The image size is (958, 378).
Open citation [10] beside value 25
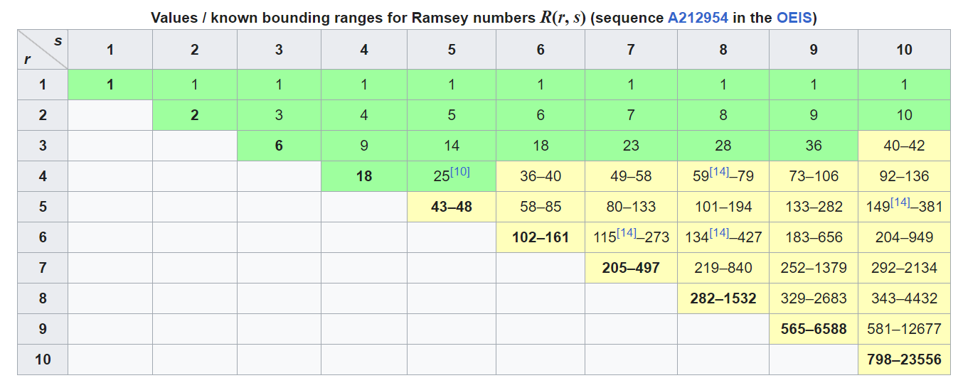coord(461,172)
